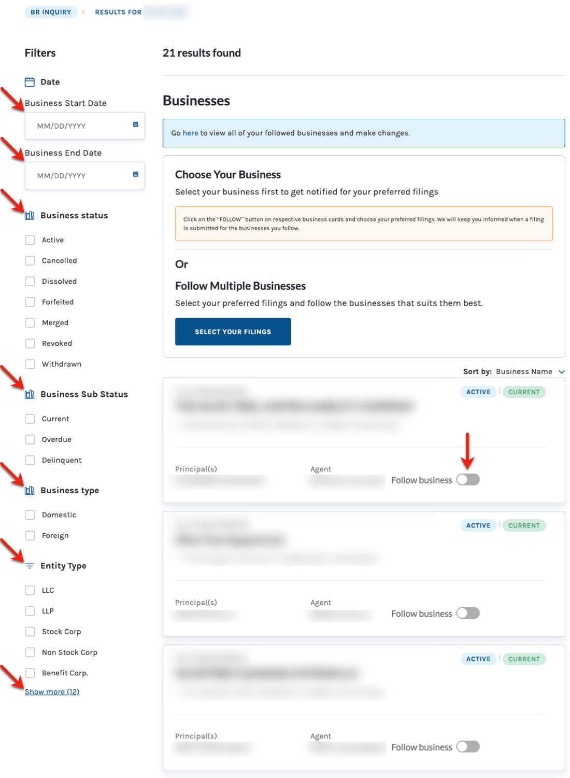The height and width of the screenshot is (778, 570).
Task: Check the Active business status checkbox
Action: (x=31, y=240)
